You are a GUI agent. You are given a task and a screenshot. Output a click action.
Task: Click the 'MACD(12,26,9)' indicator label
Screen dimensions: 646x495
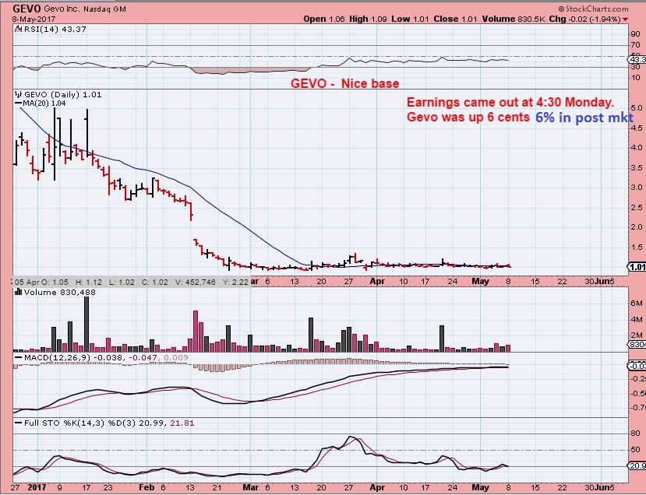[x=57, y=357]
